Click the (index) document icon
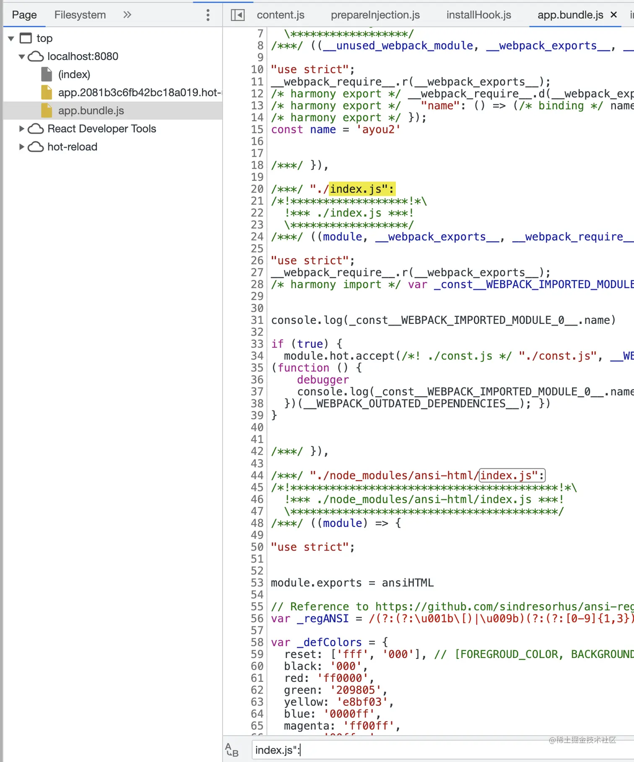The image size is (634, 762). [x=47, y=74]
